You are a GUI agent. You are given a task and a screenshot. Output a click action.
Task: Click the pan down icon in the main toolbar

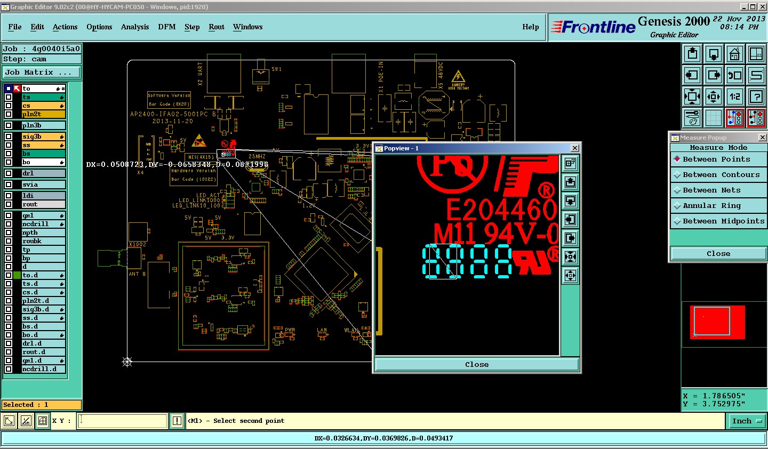click(714, 54)
